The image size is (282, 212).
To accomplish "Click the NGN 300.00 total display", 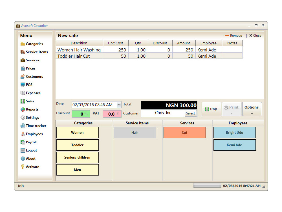I will click(x=169, y=105).
